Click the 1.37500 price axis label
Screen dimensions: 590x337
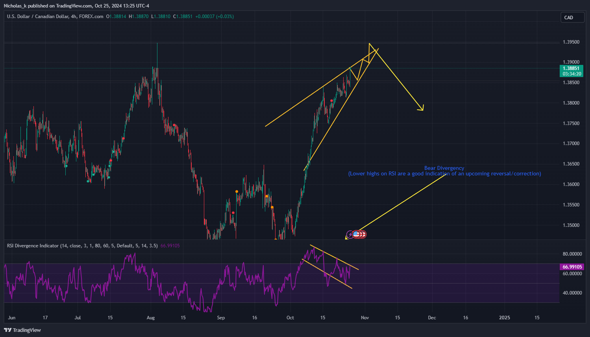(x=571, y=123)
